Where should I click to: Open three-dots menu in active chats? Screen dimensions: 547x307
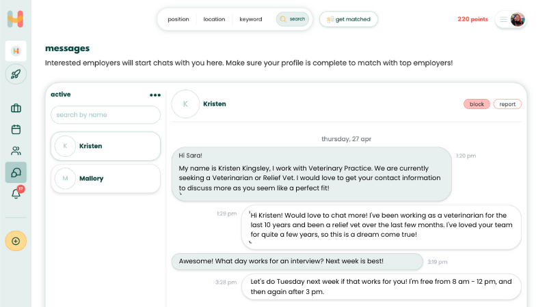155,95
